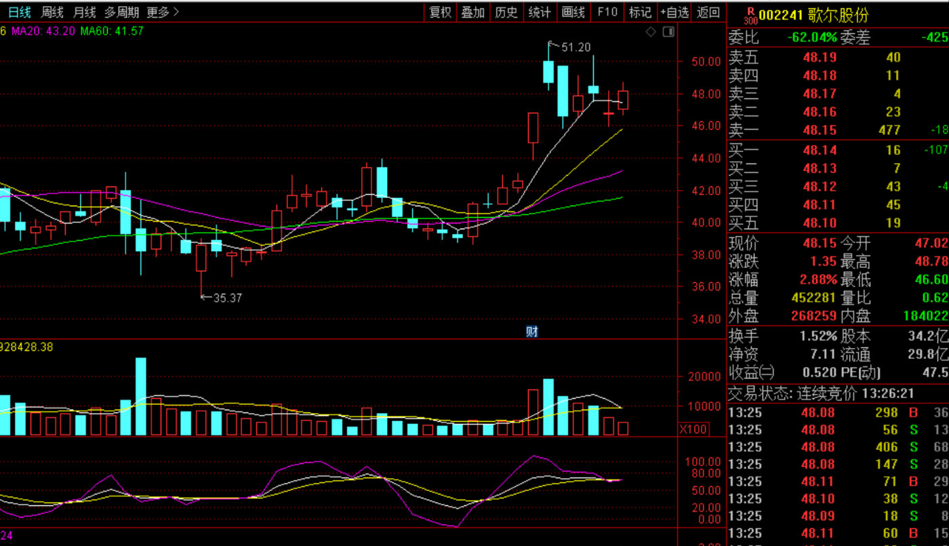Select 买四 bid price 48.11
This screenshot has height=546, width=949.
click(820, 205)
